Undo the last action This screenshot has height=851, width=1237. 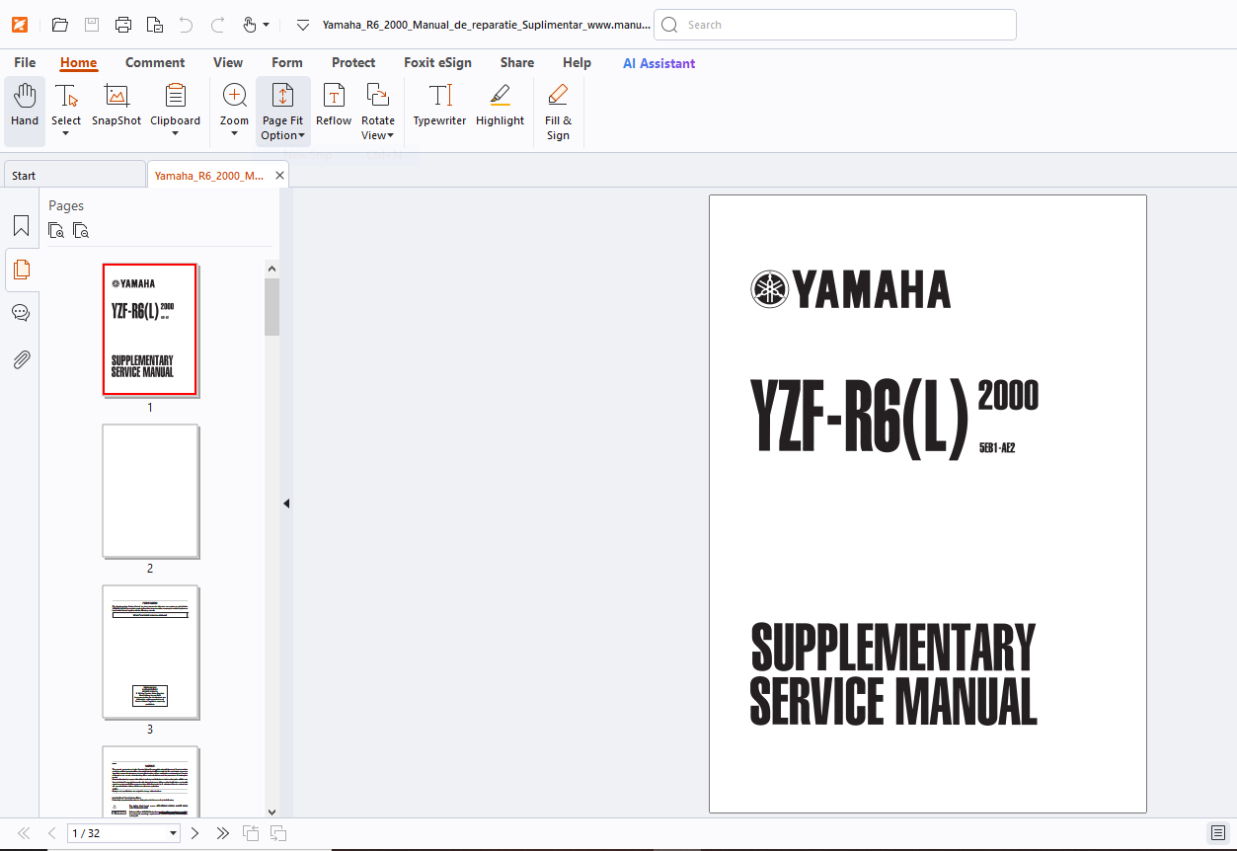(186, 25)
